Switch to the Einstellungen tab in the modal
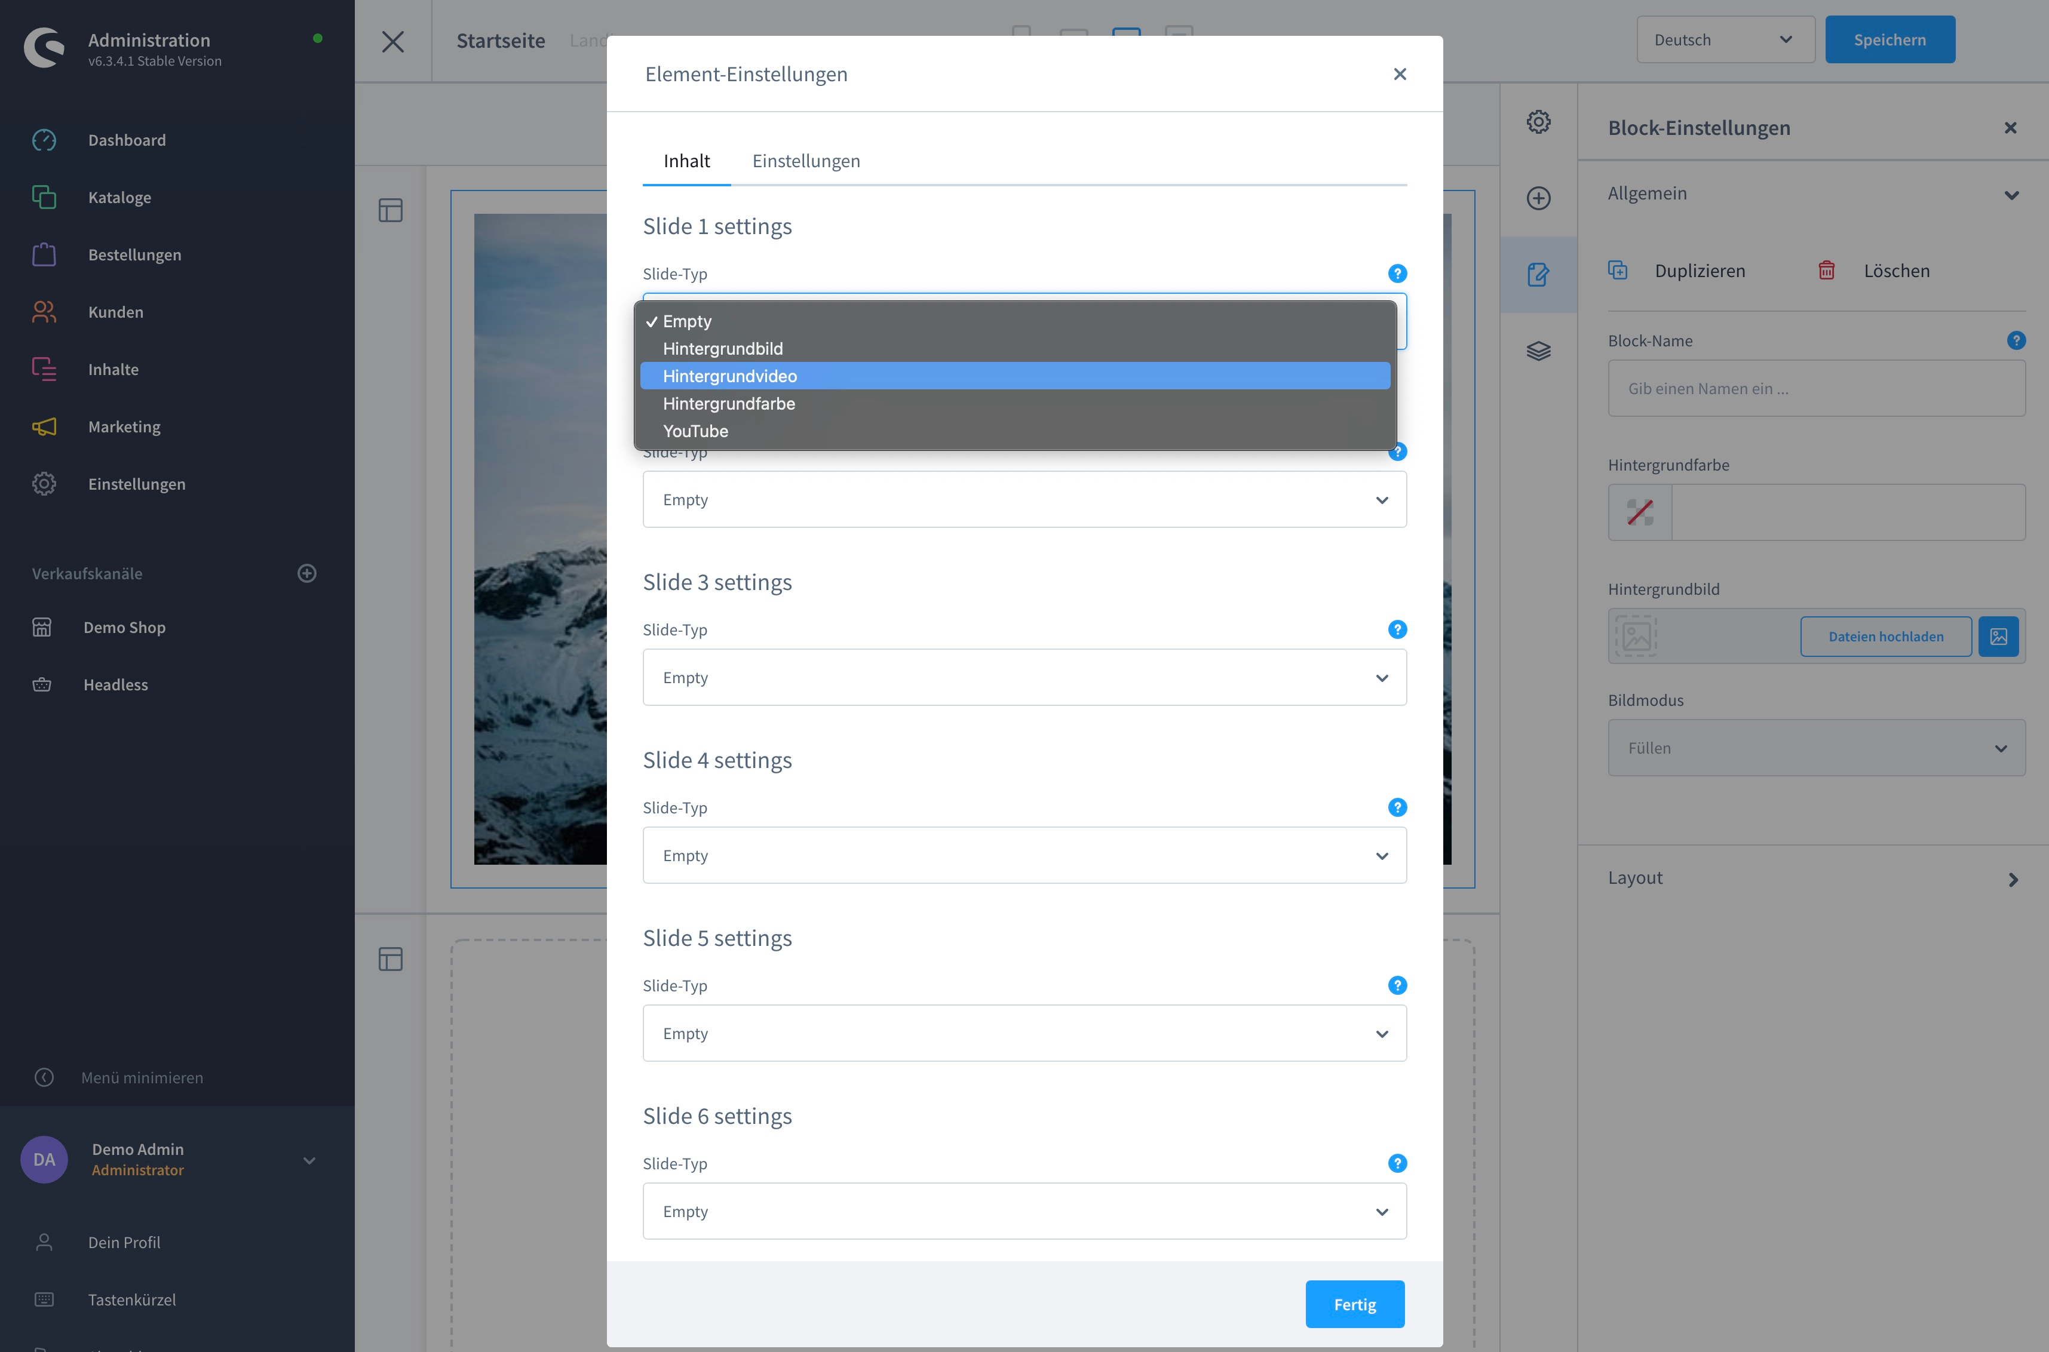The width and height of the screenshot is (2049, 1352). (x=805, y=161)
